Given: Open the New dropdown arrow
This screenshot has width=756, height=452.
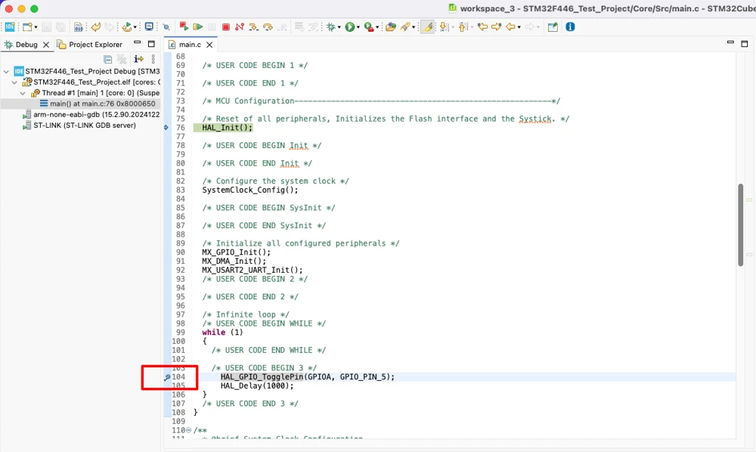Looking at the screenshot, I should [36, 27].
